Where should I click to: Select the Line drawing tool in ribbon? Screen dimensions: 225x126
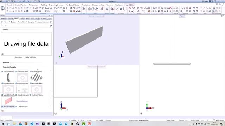tap(117, 9)
